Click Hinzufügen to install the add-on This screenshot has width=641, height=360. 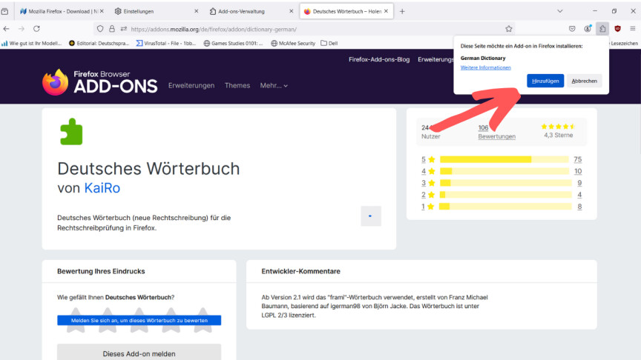[545, 81]
